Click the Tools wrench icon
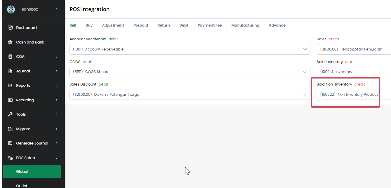Screen dimensions: 391x188 [x=10, y=114]
